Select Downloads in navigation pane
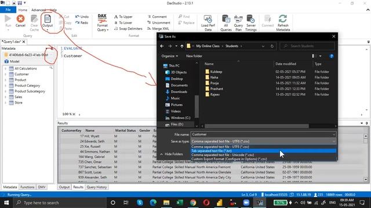371x208 pixels. coord(179,92)
